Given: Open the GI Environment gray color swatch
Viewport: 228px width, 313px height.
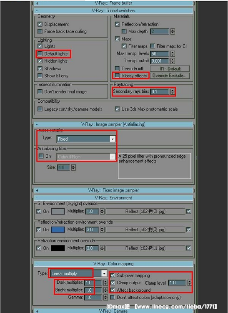Looking at the screenshot, I should click(58, 212).
